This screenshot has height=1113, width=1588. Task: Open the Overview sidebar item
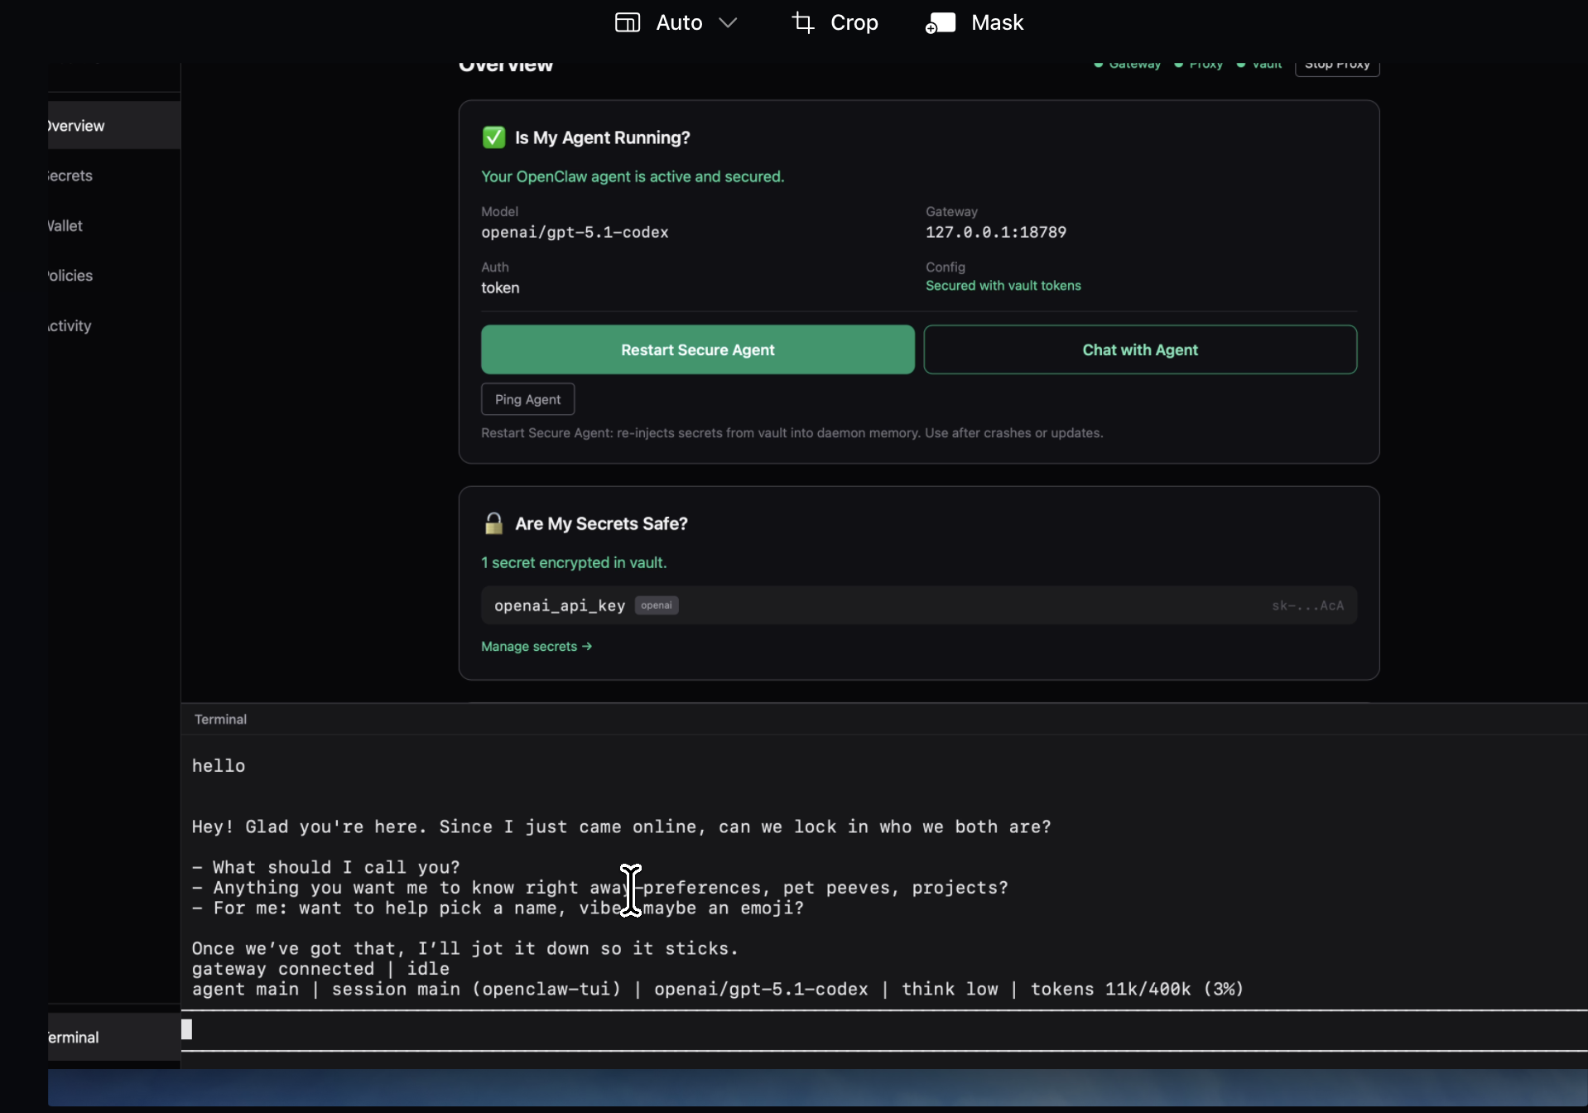114,126
